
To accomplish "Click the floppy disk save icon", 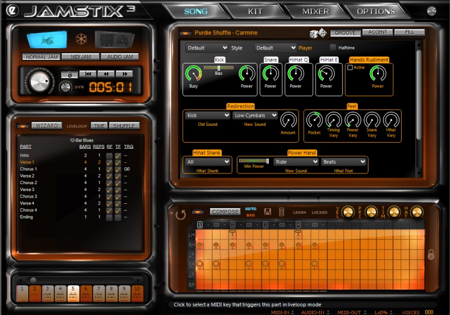I will 268,212.
